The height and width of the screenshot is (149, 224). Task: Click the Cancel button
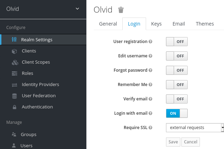[190, 142]
